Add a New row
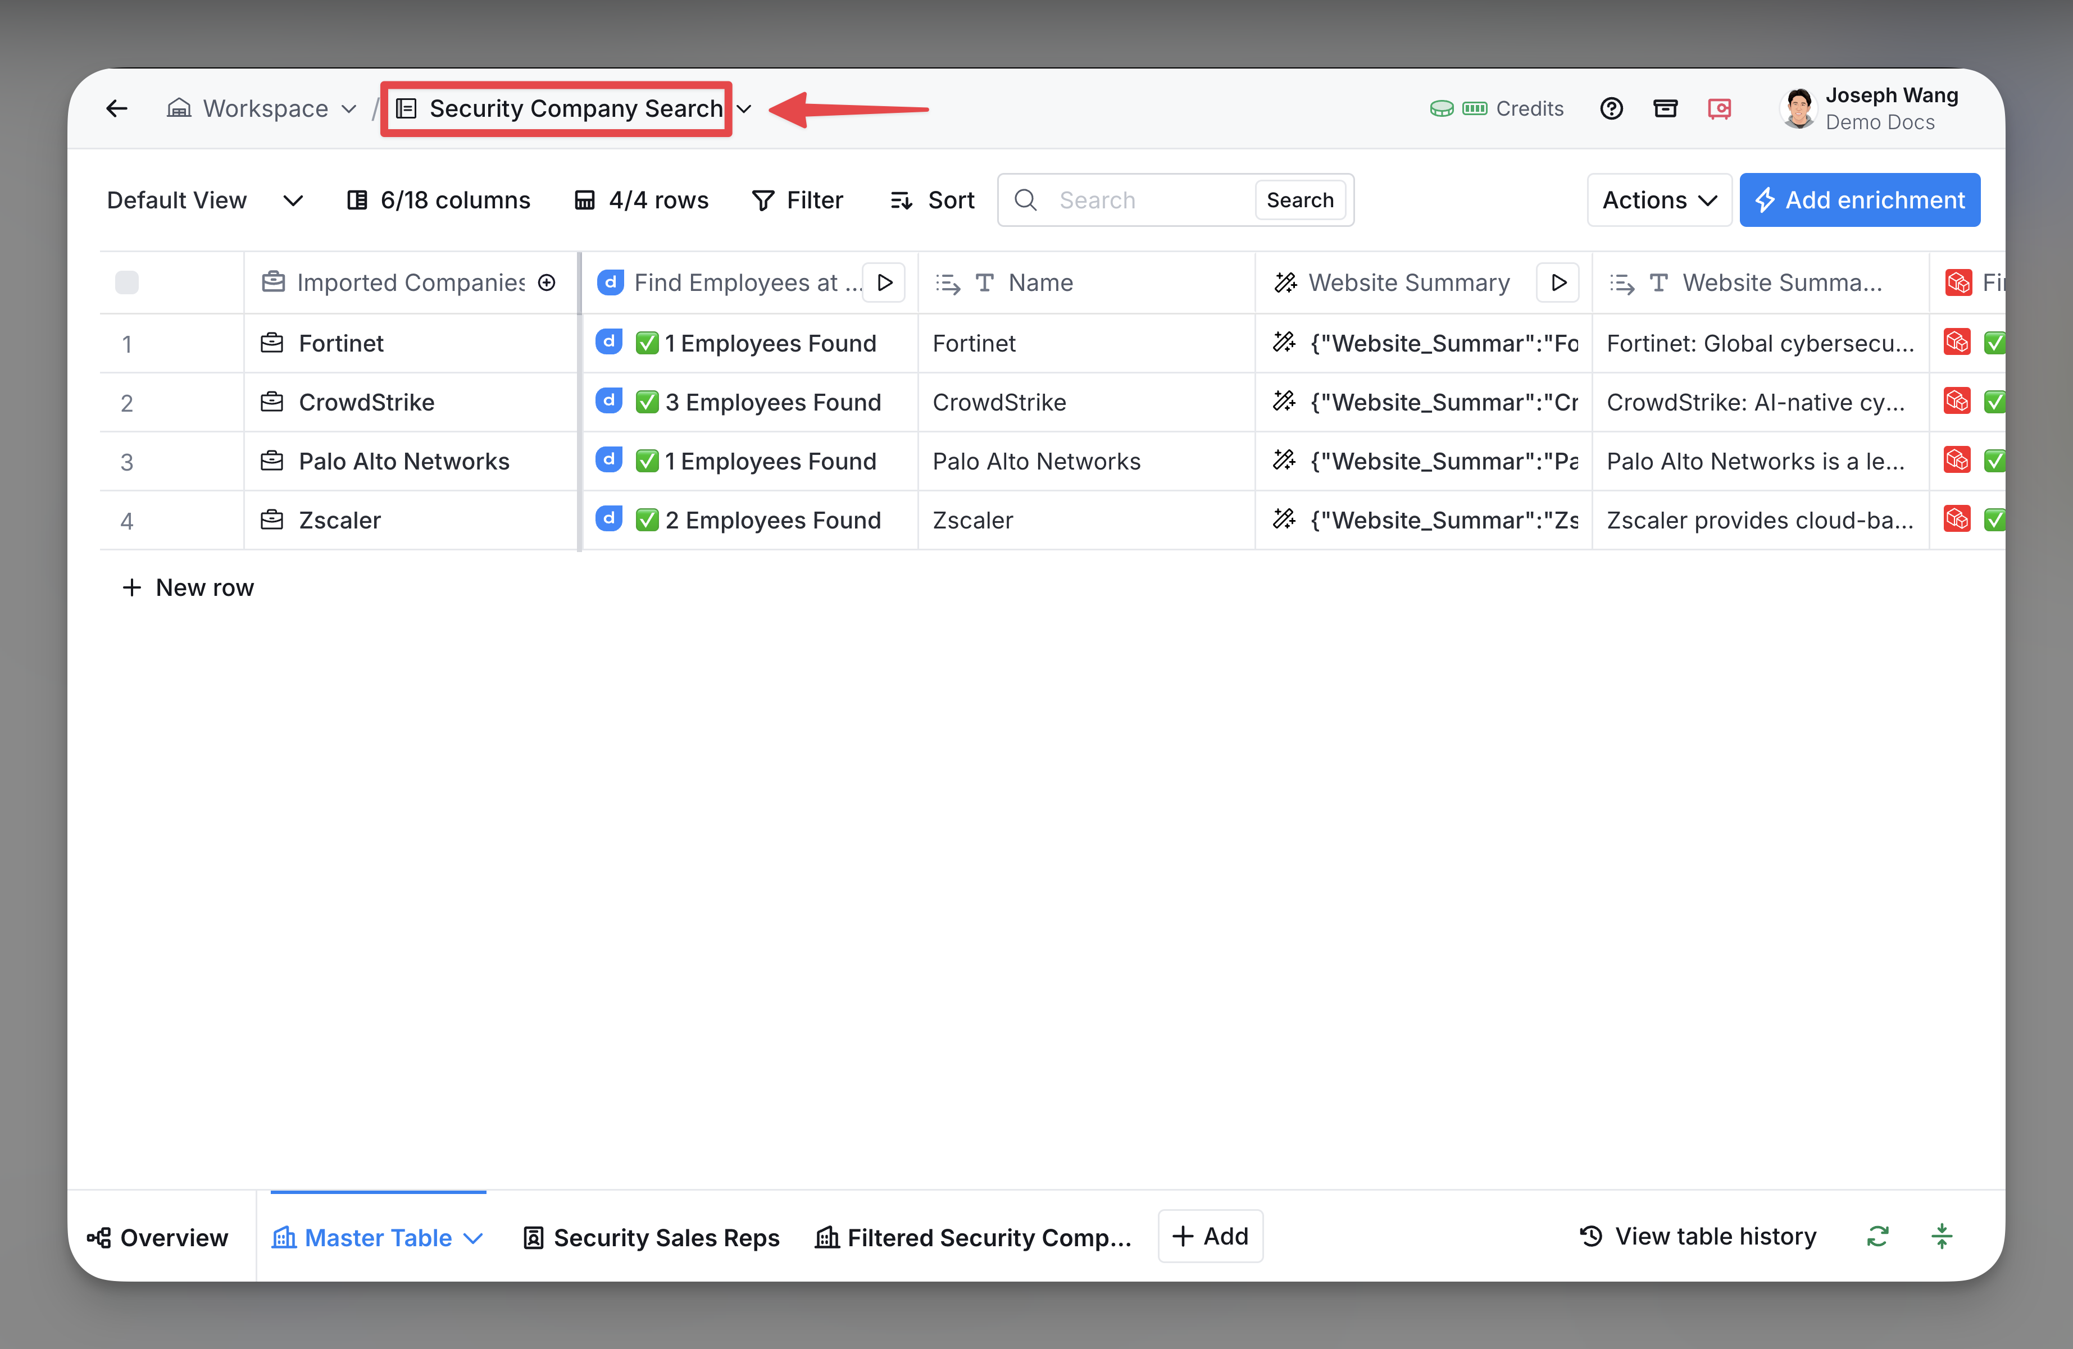 click(188, 588)
